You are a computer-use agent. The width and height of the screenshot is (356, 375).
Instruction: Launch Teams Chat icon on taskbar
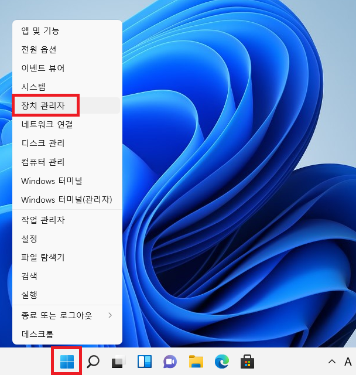[x=170, y=362]
